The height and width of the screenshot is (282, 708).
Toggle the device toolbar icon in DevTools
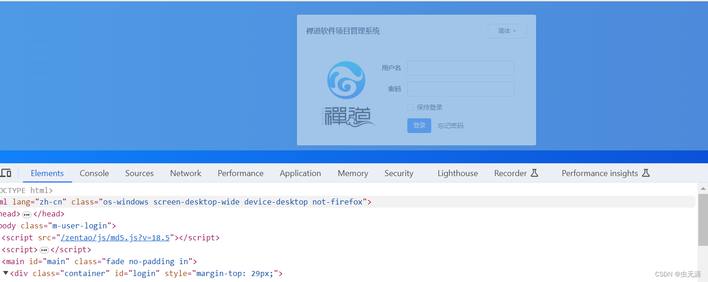pyautogui.click(x=6, y=173)
